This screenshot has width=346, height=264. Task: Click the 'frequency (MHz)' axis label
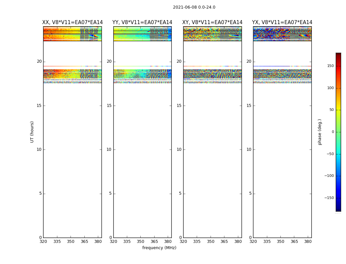pyautogui.click(x=159, y=247)
